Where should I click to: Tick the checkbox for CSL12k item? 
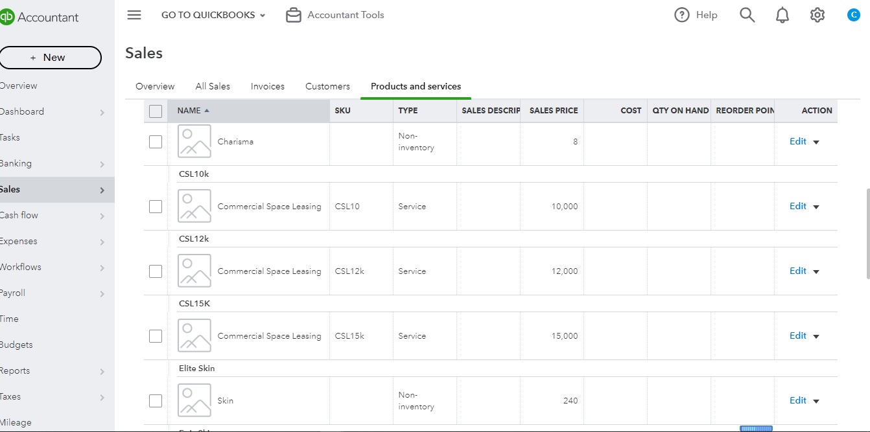[156, 271]
